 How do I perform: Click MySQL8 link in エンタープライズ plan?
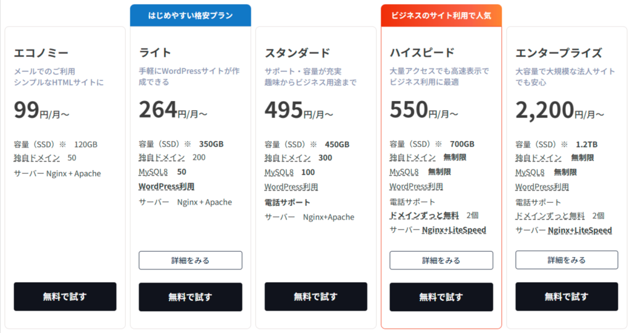point(530,172)
